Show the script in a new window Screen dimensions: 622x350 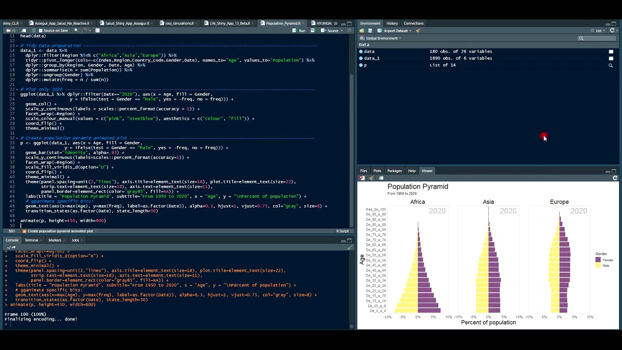tap(23, 31)
